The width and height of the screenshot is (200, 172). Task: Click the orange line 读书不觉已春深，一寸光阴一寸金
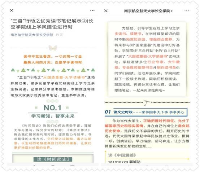[53, 57]
